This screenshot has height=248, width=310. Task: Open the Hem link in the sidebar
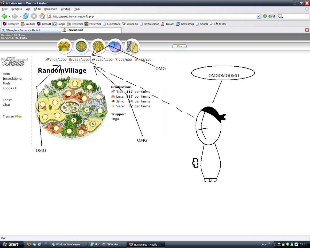pos(6,74)
